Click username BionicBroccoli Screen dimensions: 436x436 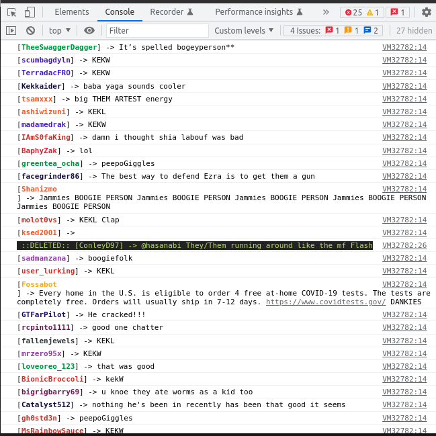[52, 380]
